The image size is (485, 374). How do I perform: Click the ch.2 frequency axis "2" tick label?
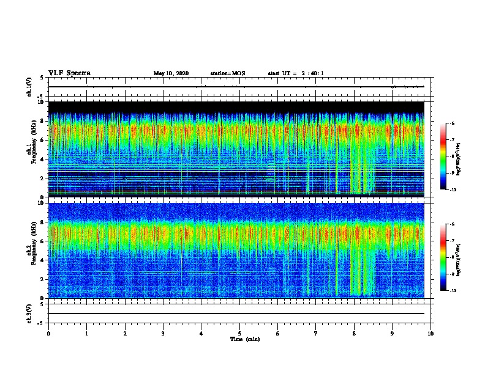coord(43,279)
